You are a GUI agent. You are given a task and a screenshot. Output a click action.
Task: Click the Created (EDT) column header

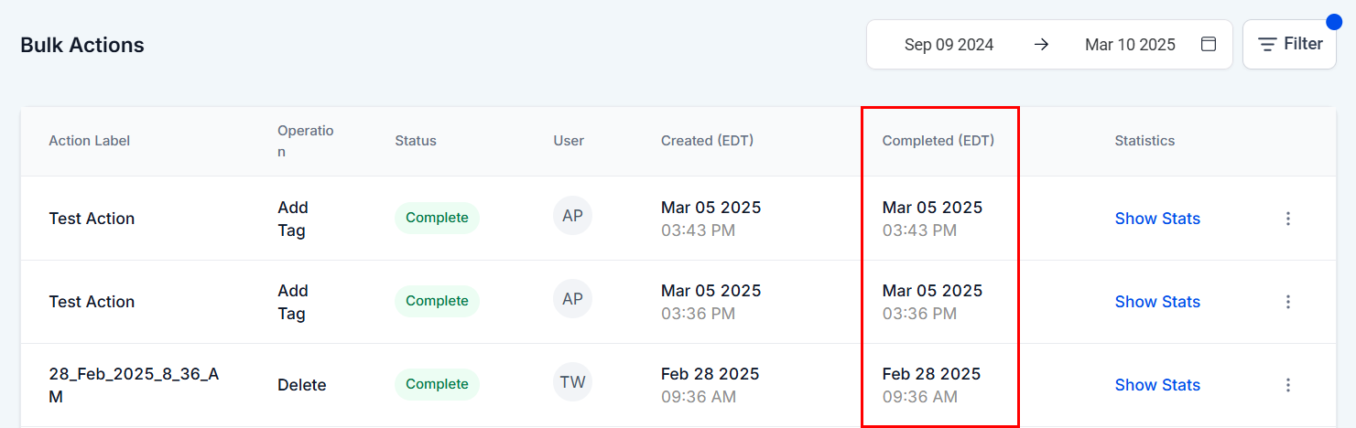pos(707,141)
